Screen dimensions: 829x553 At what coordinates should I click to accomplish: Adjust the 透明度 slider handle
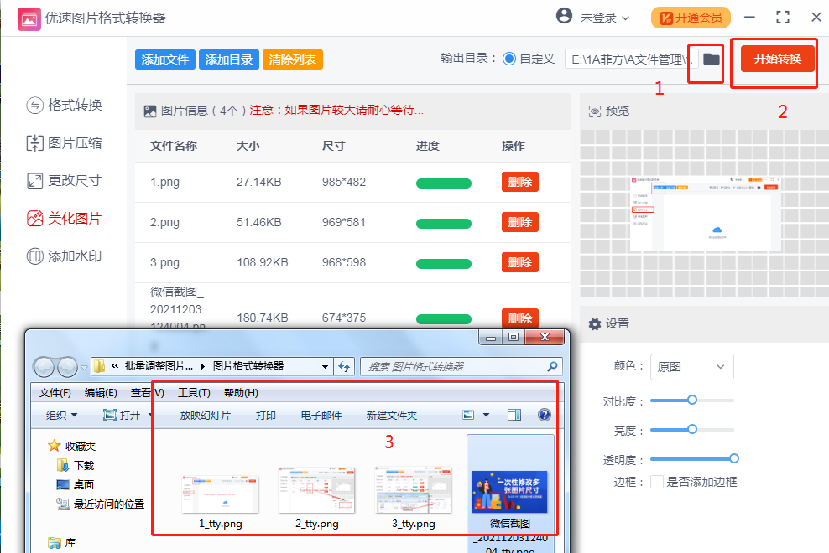(x=734, y=458)
